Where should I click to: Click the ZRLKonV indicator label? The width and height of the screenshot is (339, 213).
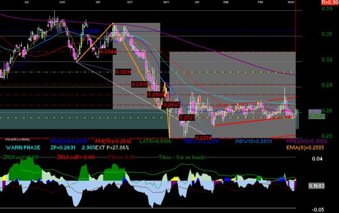pyautogui.click(x=21, y=157)
